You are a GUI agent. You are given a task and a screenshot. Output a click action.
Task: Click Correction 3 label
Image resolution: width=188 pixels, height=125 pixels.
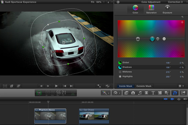175,2
